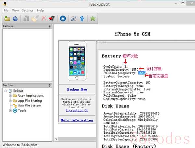Image resolution: width=195 pixels, height=148 pixels.
Task: Click the CycleCount: 31 line
Action: (115, 67)
